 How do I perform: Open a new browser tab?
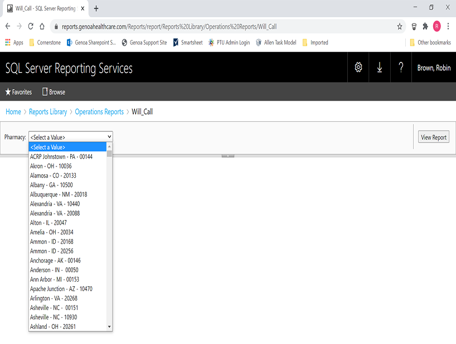[x=96, y=8]
